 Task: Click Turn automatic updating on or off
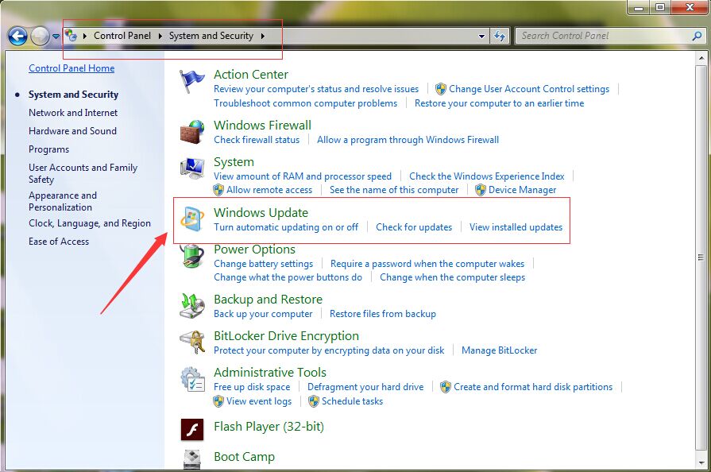(x=286, y=227)
